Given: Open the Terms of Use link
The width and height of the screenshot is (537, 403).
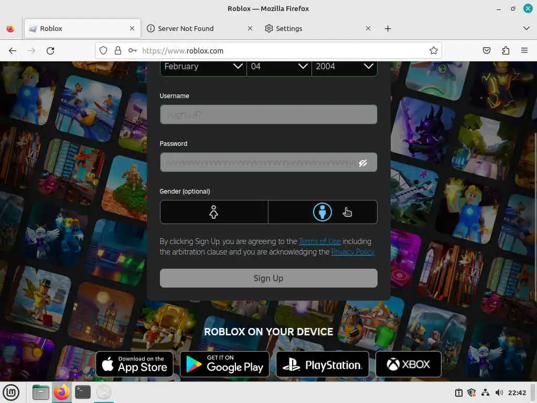Looking at the screenshot, I should [320, 241].
